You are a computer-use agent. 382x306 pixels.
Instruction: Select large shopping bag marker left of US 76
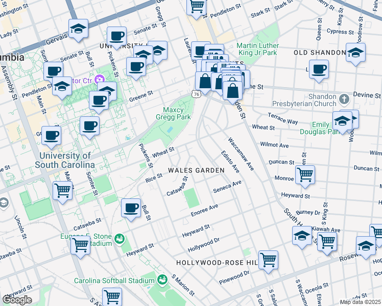205,82
